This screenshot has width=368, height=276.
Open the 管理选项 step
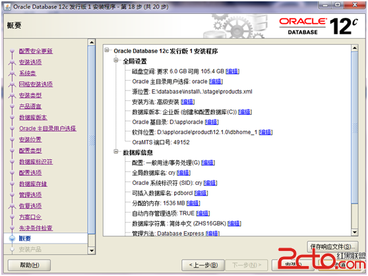point(30,195)
